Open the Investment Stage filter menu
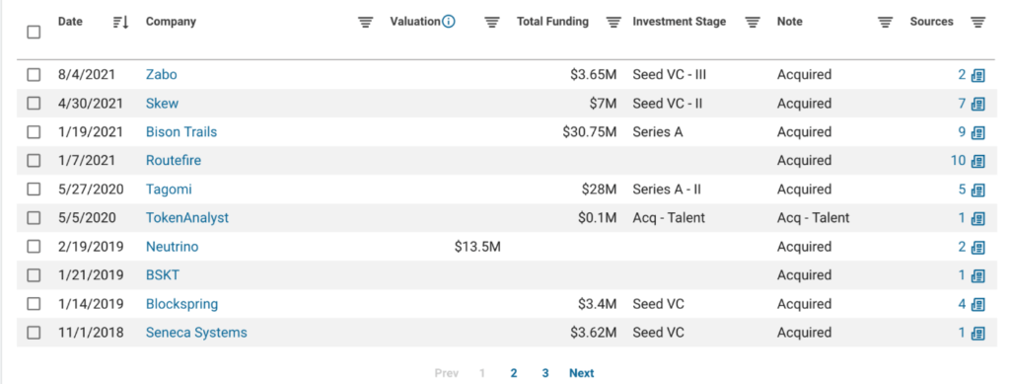 752,22
